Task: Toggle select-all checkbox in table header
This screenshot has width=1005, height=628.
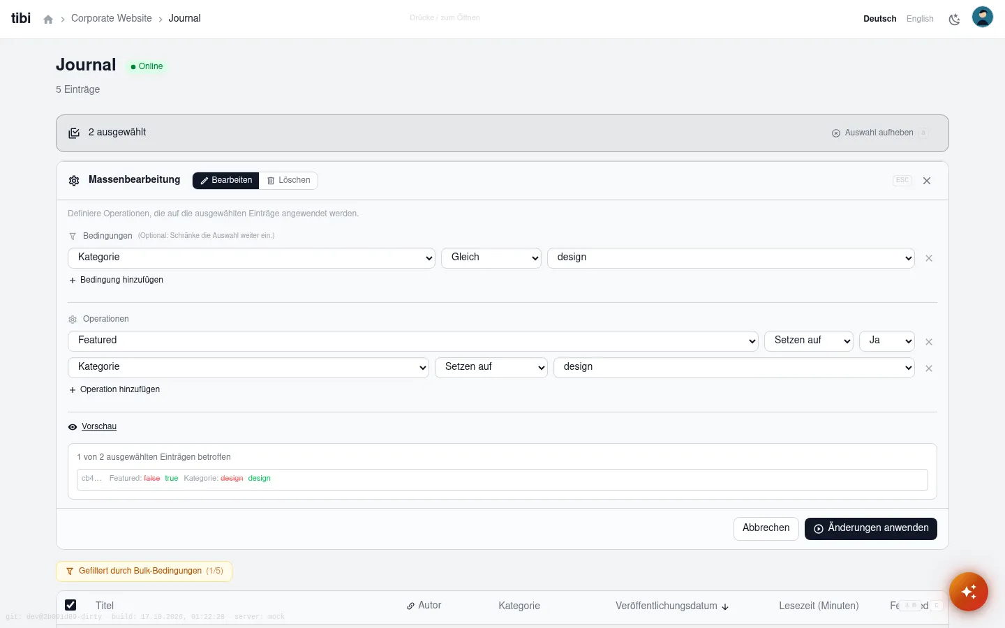Action: pos(70,605)
